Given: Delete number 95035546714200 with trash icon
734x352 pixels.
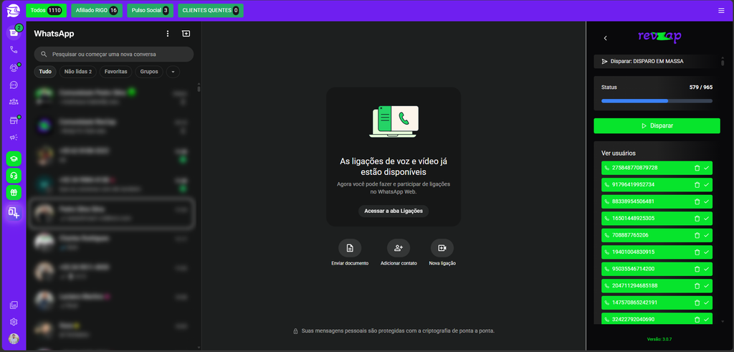Looking at the screenshot, I should coord(697,269).
